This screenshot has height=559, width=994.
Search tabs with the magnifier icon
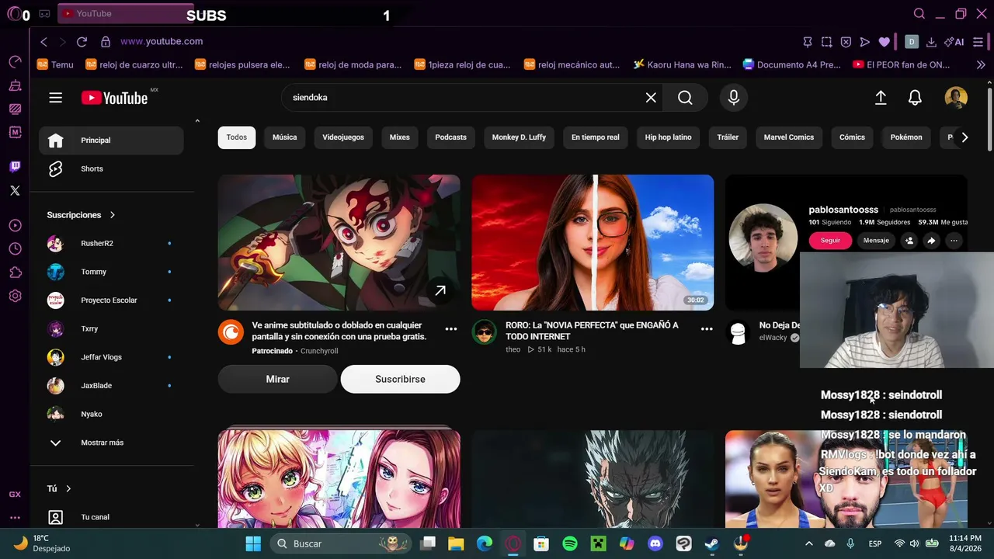click(x=919, y=14)
